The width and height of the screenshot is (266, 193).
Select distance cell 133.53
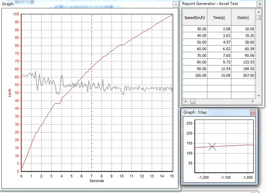click(x=243, y=62)
